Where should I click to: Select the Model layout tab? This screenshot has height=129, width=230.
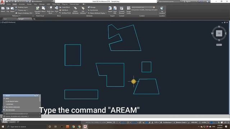tap(5, 122)
